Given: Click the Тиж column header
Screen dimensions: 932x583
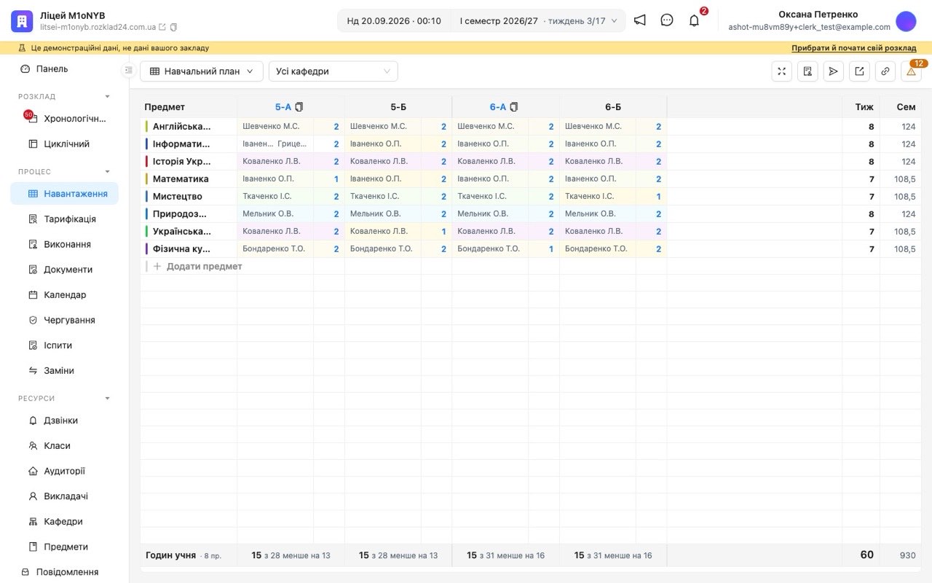Looking at the screenshot, I should click(x=864, y=107).
